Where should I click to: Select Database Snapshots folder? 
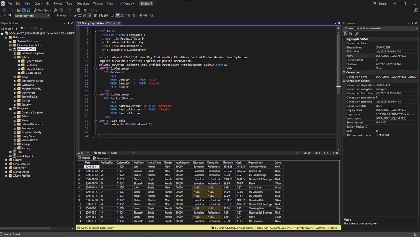29,45
